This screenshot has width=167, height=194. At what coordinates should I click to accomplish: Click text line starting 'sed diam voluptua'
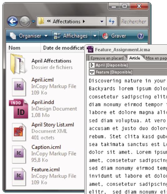[127, 121]
